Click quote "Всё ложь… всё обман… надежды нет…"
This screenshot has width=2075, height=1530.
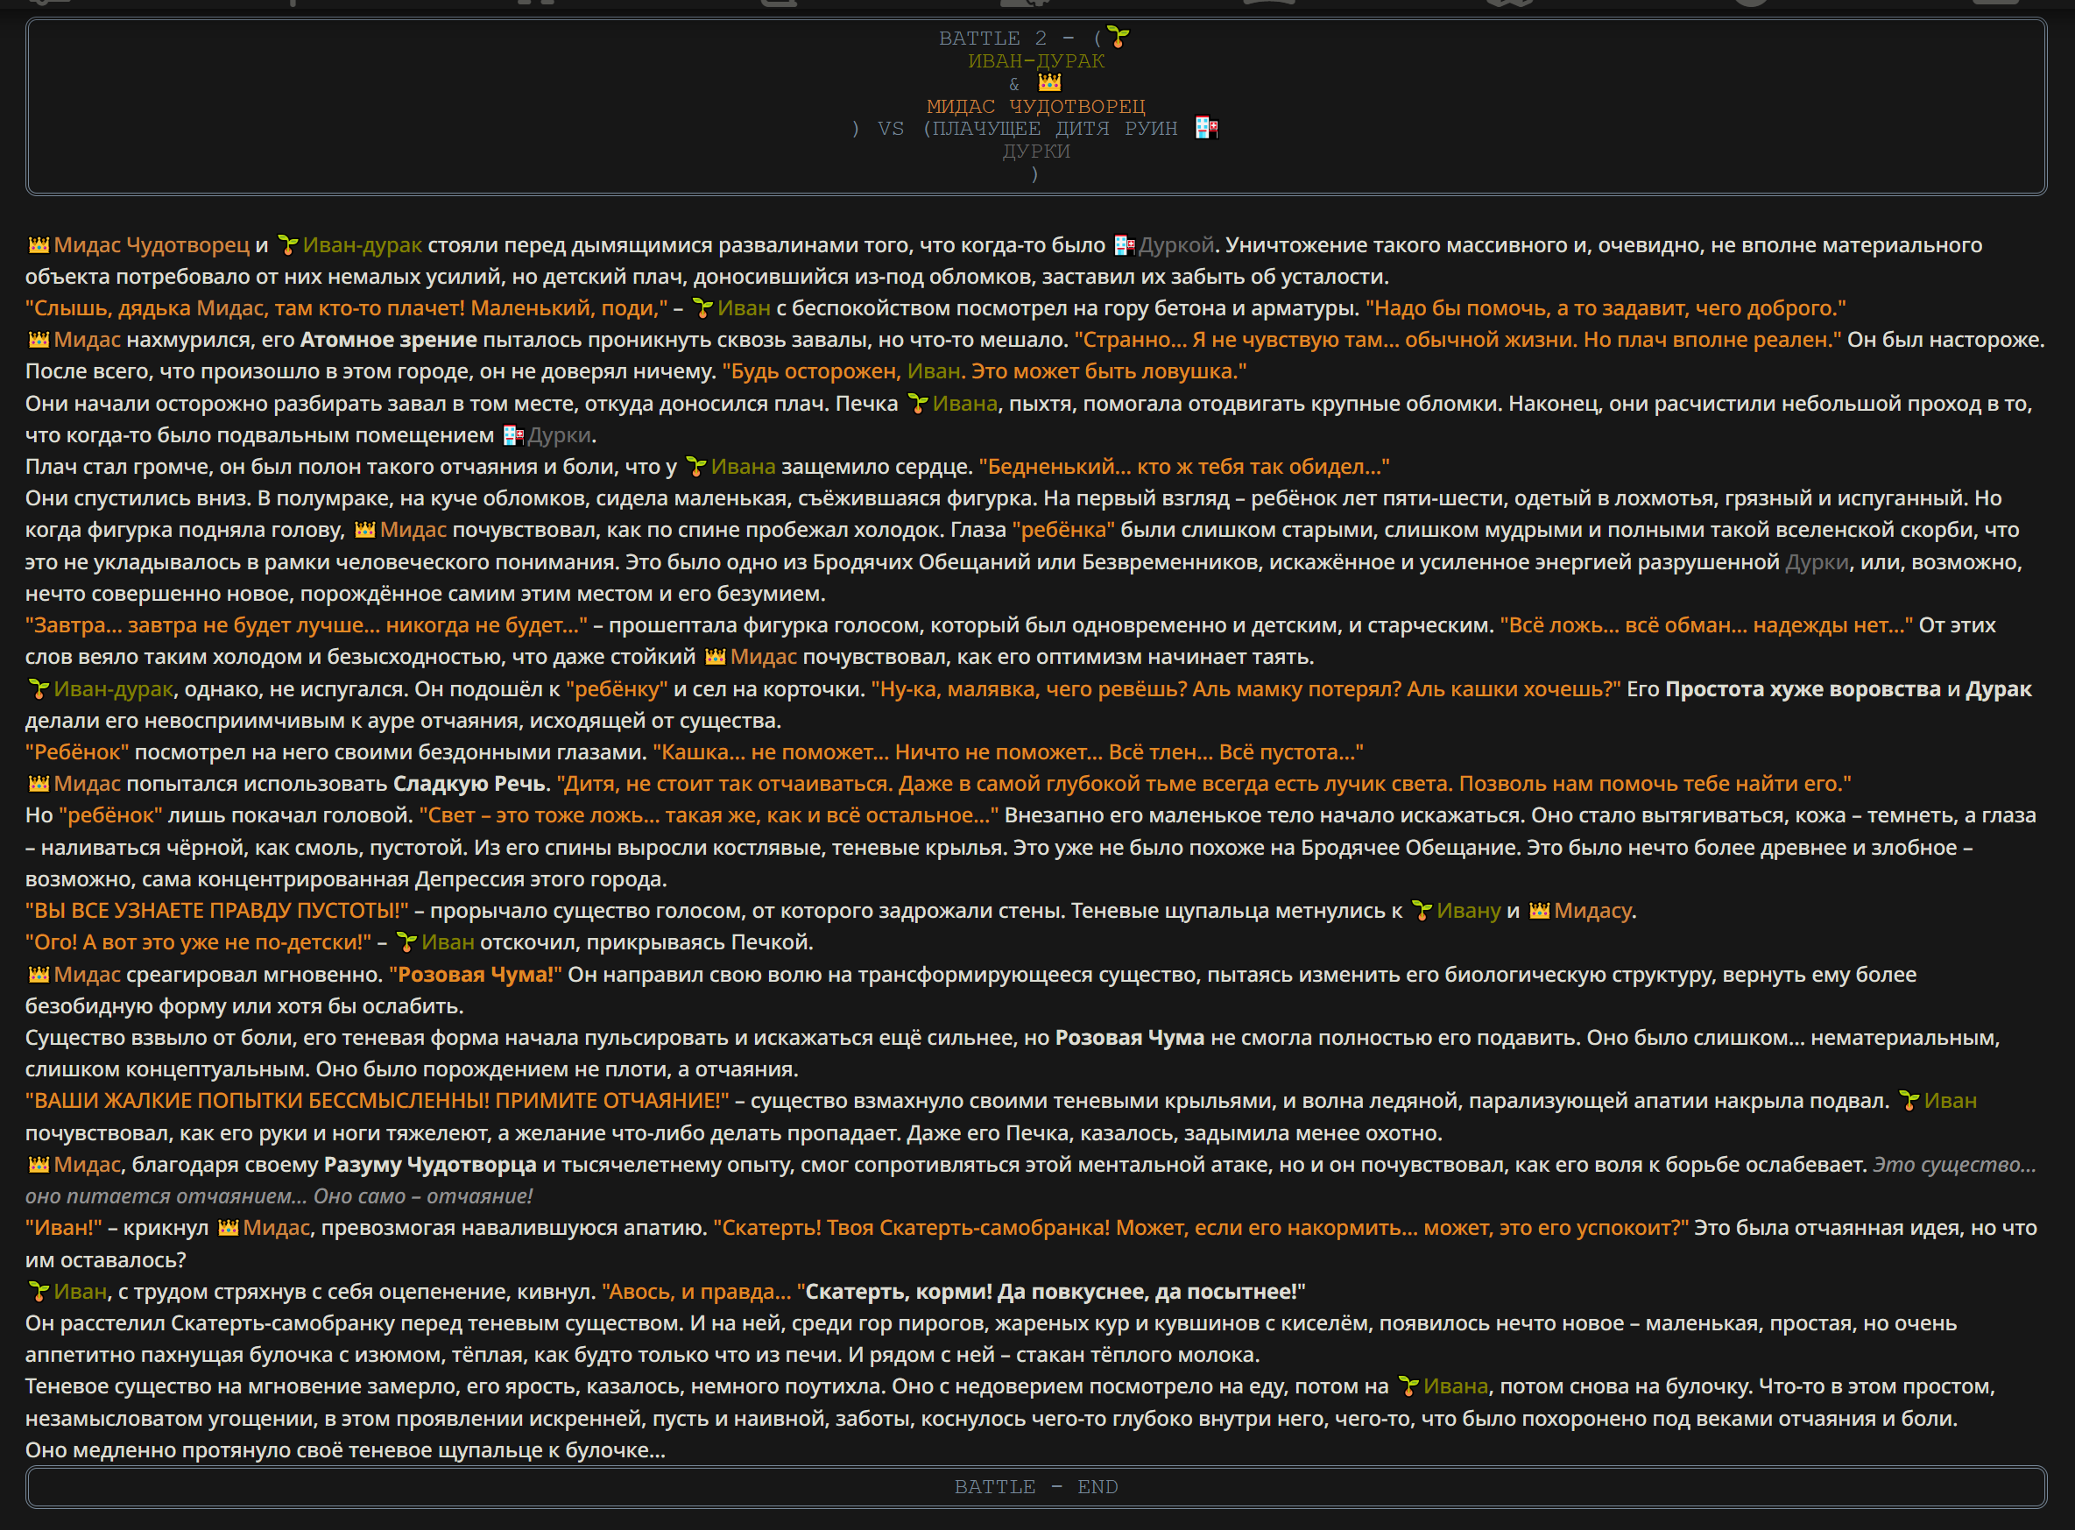point(1706,624)
